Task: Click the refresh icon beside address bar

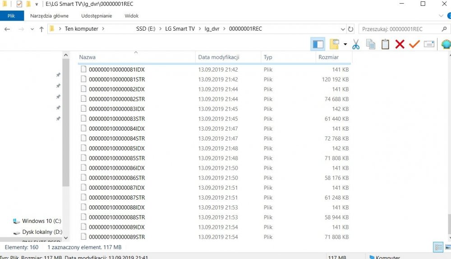Action: [x=351, y=29]
